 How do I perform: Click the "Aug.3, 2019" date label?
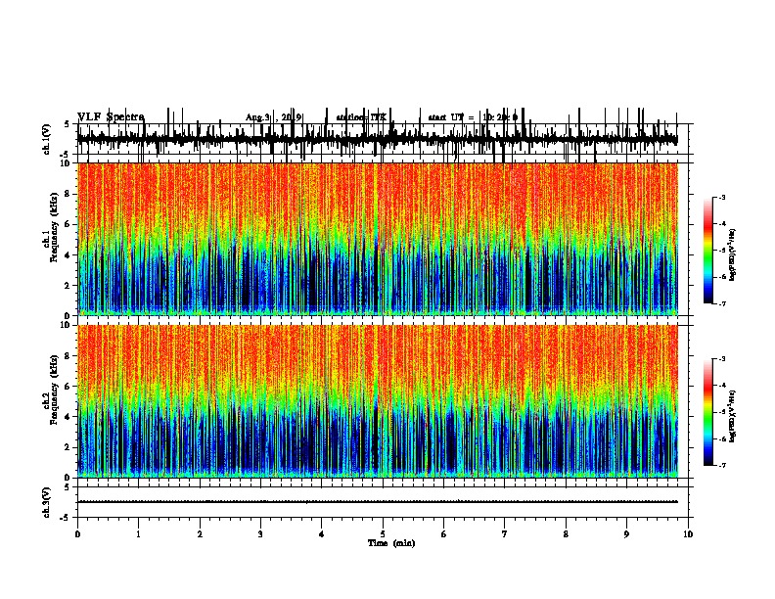click(x=274, y=117)
